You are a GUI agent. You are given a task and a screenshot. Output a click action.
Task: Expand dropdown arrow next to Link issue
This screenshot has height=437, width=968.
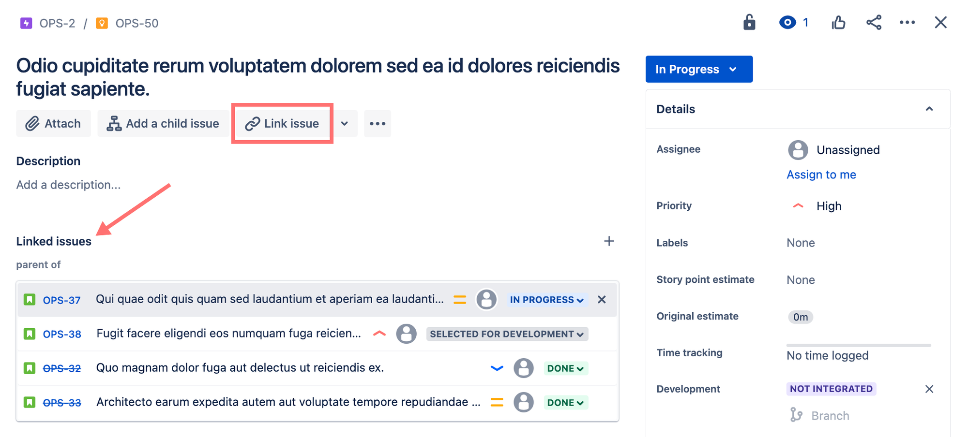point(344,123)
